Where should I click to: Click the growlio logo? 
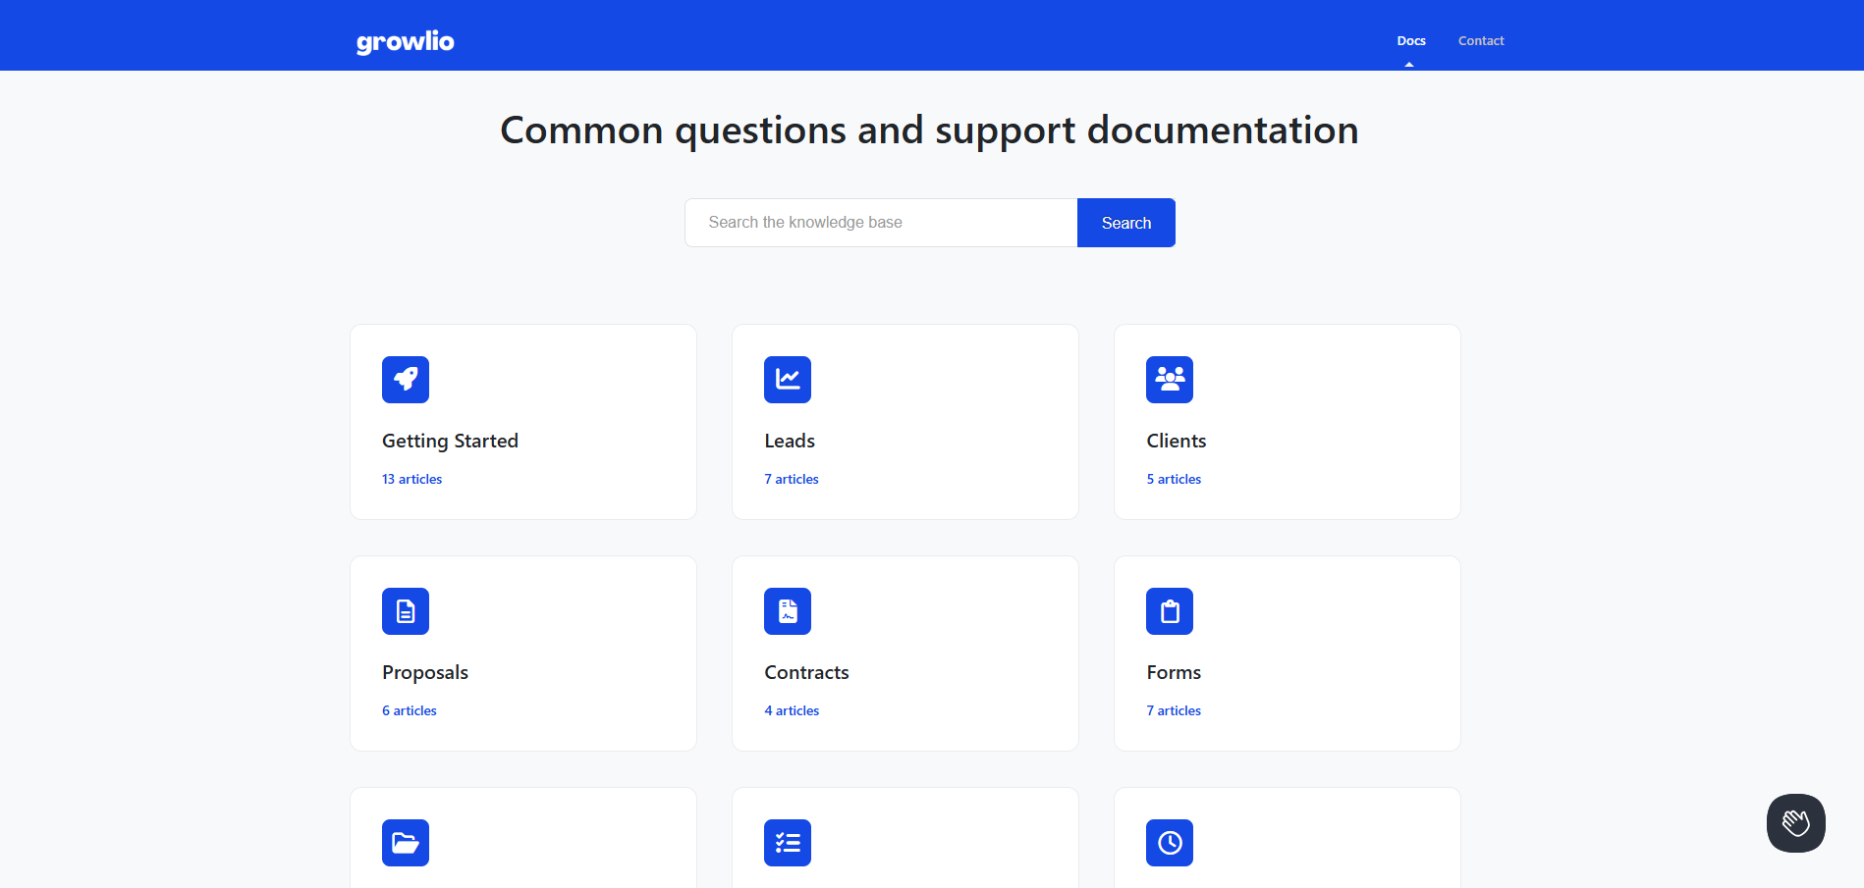406,41
